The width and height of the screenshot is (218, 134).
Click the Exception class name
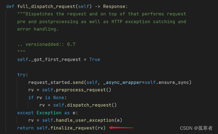[49, 113]
